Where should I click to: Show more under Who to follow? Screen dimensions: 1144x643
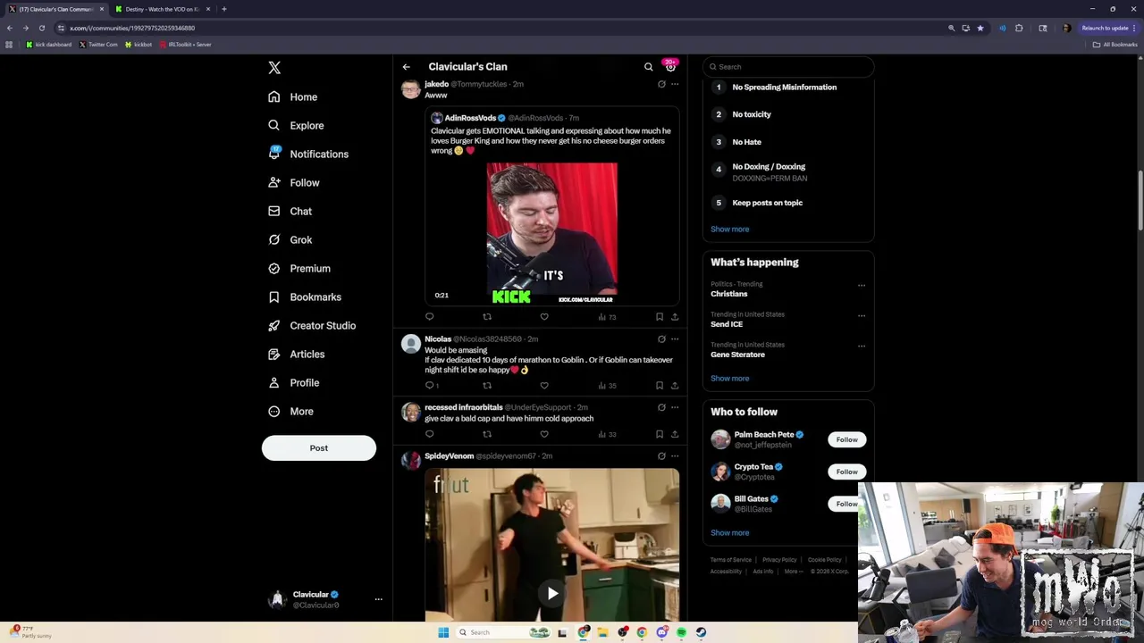730,533
